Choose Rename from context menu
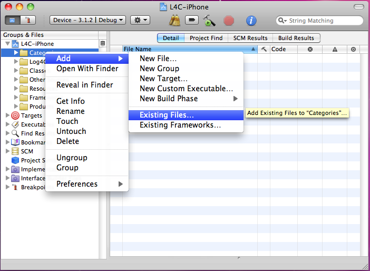The height and width of the screenshot is (271, 370). (x=87, y=111)
